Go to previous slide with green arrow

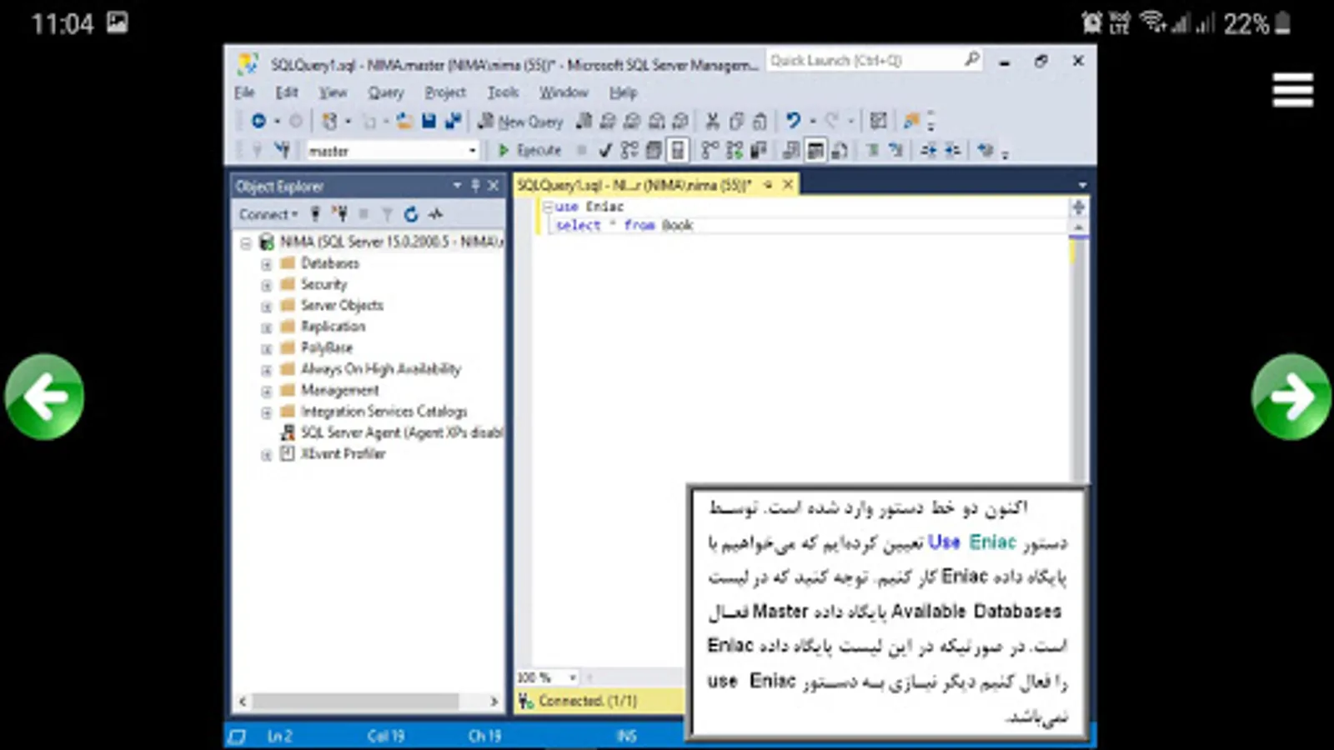coord(44,397)
